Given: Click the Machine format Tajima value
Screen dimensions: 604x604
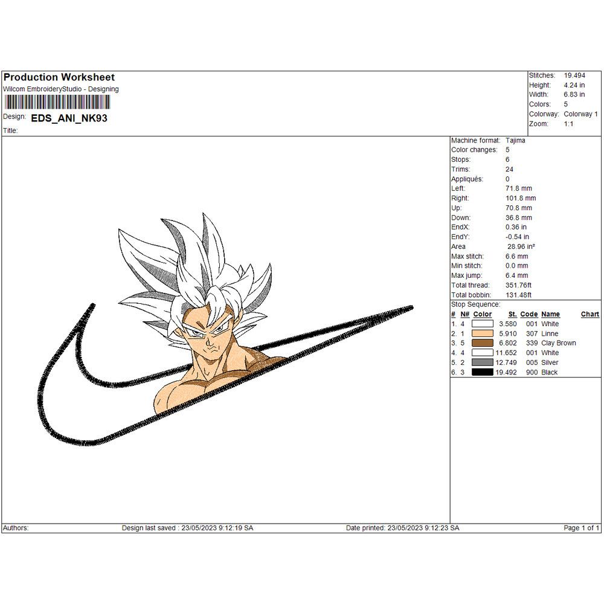Looking at the screenshot, I should pos(516,140).
